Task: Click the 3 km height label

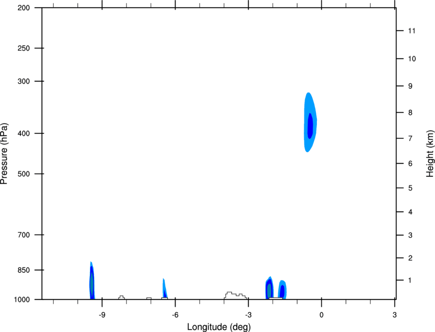Action: coord(410,235)
